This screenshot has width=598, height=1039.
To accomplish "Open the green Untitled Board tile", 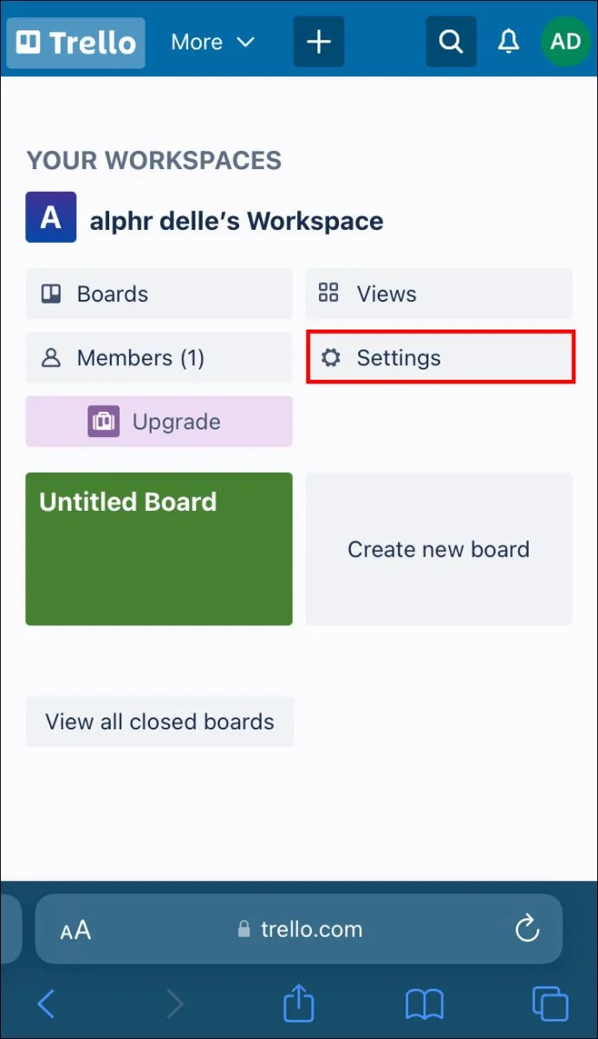I will [159, 549].
